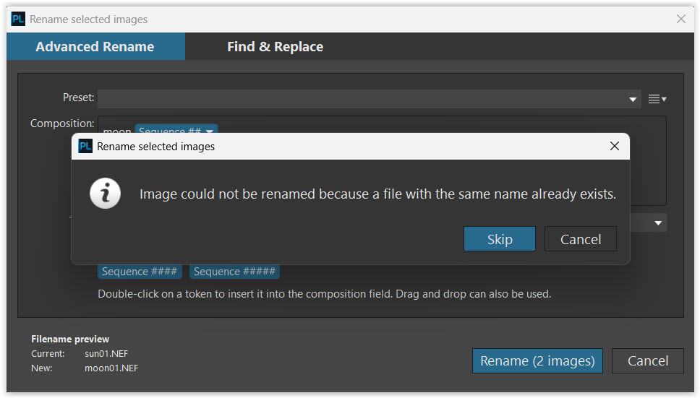The height and width of the screenshot is (398, 700).
Task: Click the new filename preview moon01.NEF
Action: click(x=111, y=368)
